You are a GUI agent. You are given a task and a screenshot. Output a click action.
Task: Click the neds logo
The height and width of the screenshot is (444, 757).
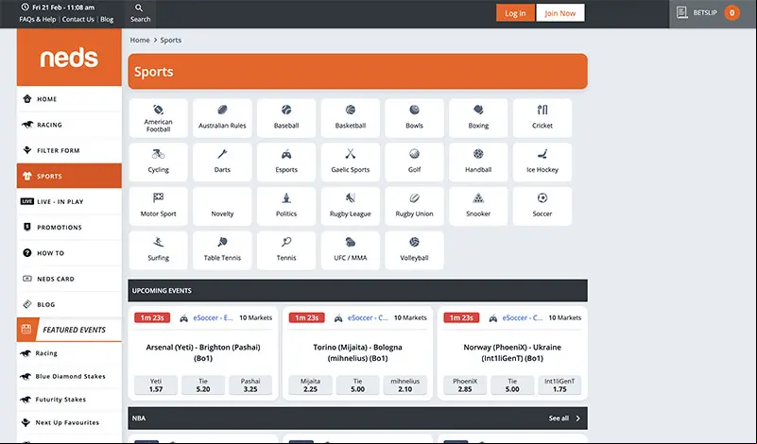pyautogui.click(x=69, y=58)
